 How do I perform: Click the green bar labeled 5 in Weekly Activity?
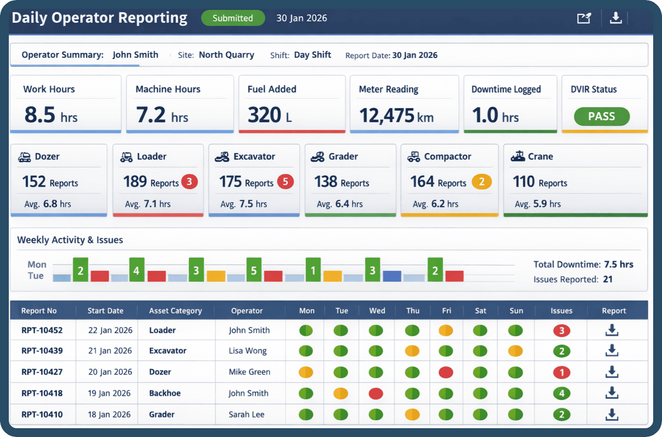[254, 268]
